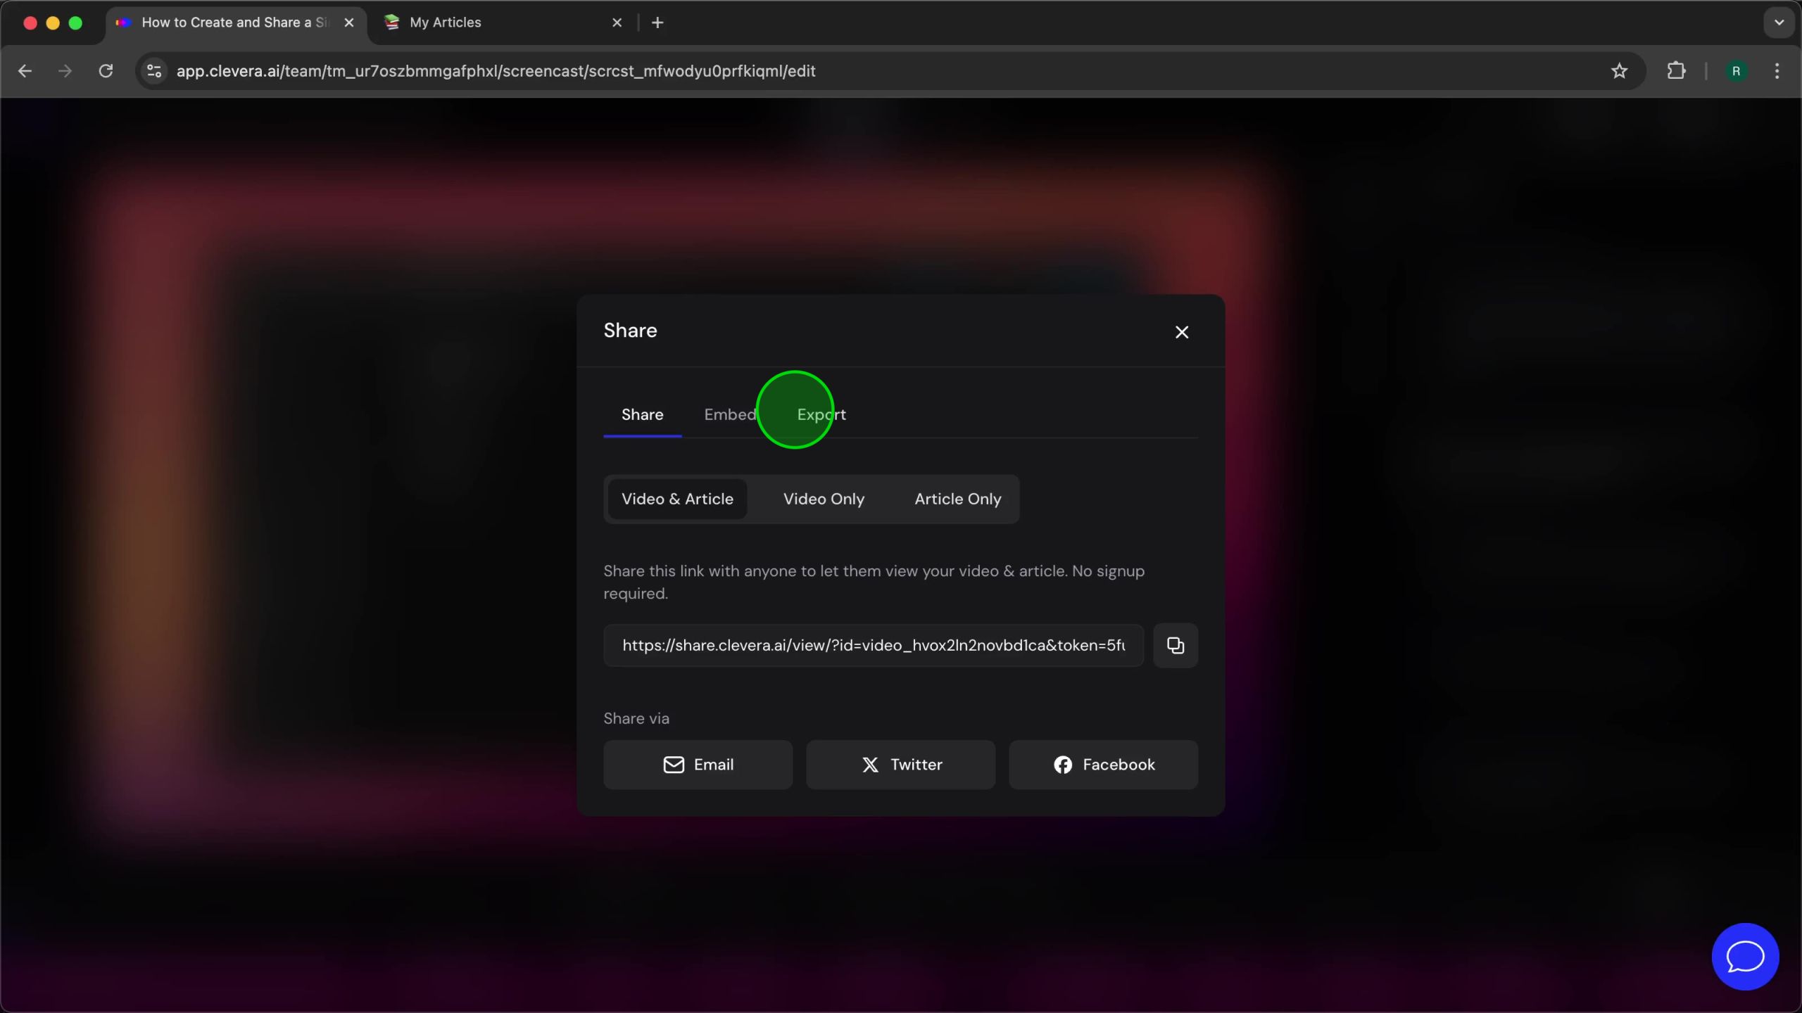
Task: Bookmark this page with star icon
Action: click(x=1619, y=71)
